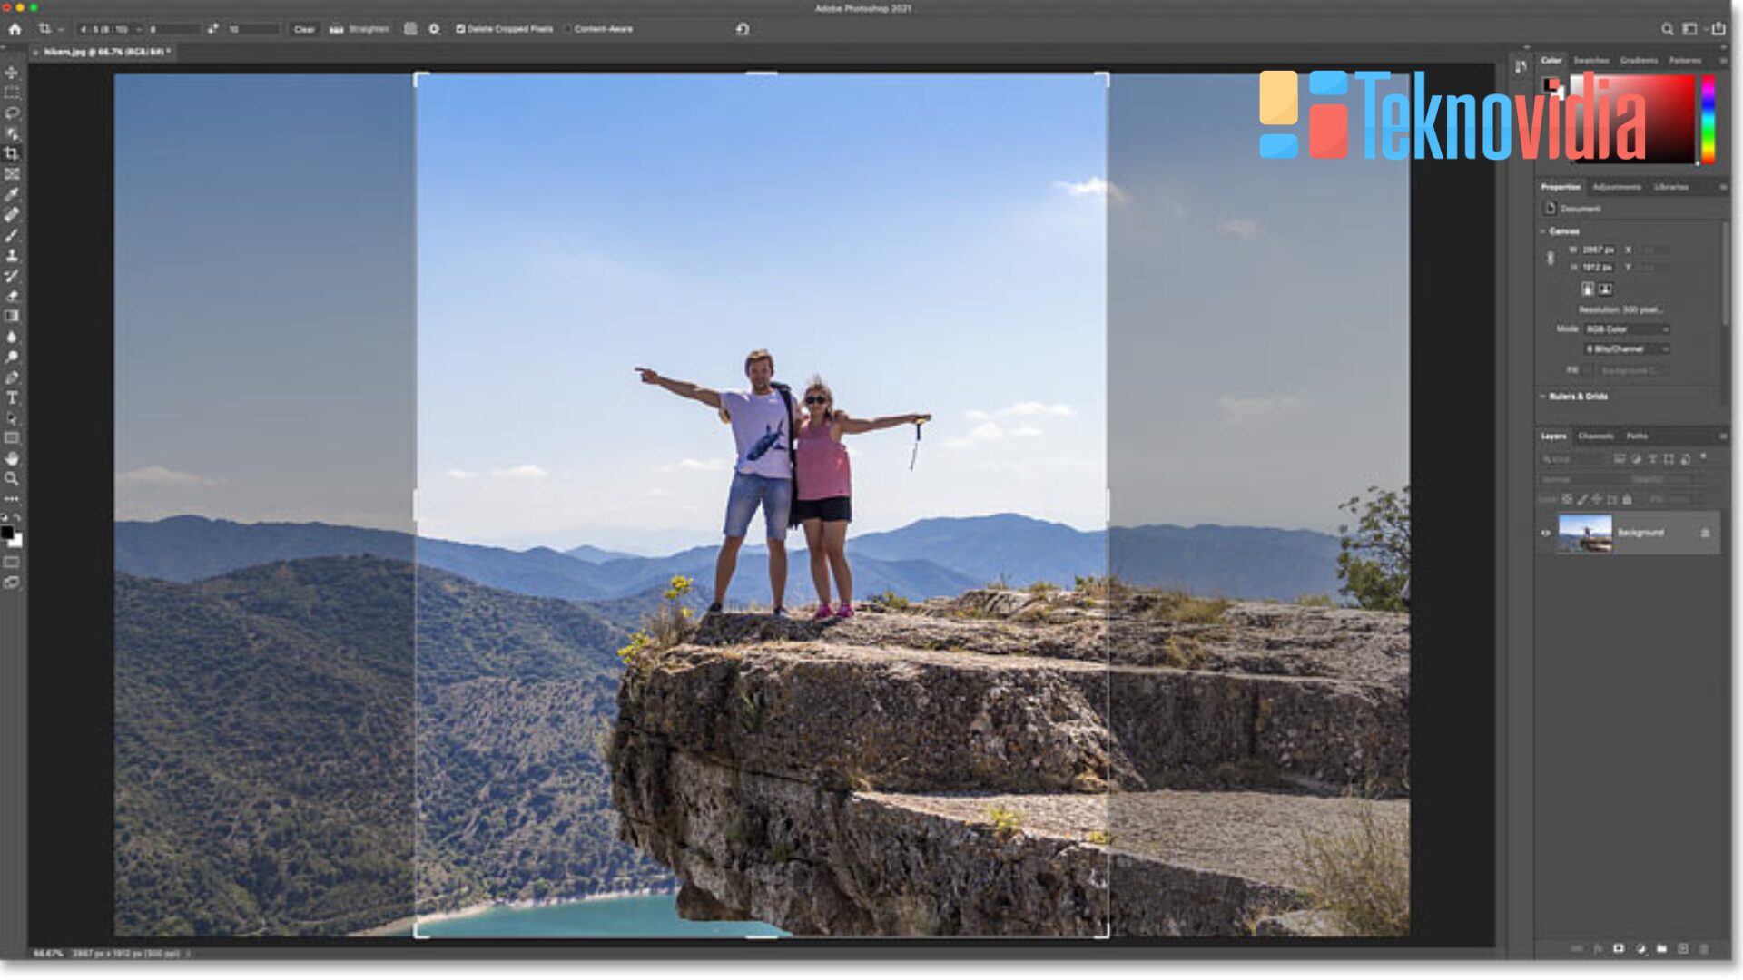
Task: Toggle Delete Cropped Pixels checkbox
Action: coord(460,29)
